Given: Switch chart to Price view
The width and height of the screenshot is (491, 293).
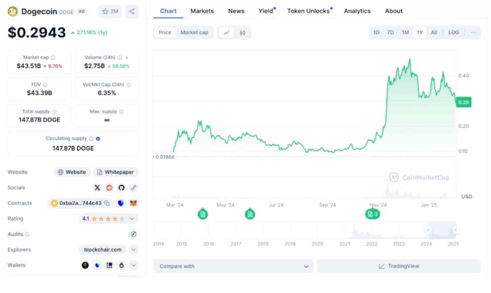Looking at the screenshot, I should pos(165,32).
